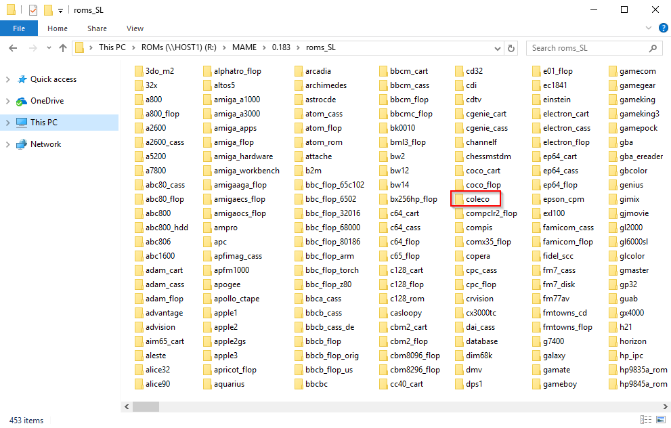Click 0.183 in address breadcrumb

[281, 47]
